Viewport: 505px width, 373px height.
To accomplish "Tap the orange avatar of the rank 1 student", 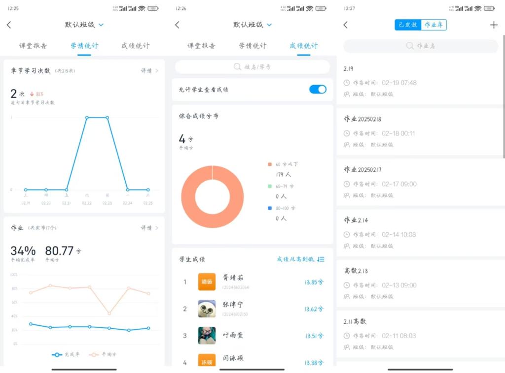I will tap(207, 282).
